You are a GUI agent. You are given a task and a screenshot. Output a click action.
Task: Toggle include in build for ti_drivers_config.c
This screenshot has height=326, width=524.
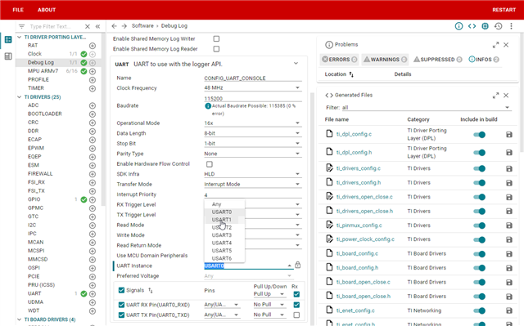point(479,168)
